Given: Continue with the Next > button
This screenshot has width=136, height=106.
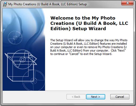Looking at the screenshot, I should 96,97.
